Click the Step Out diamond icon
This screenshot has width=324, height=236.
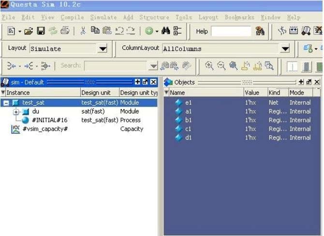point(45,66)
